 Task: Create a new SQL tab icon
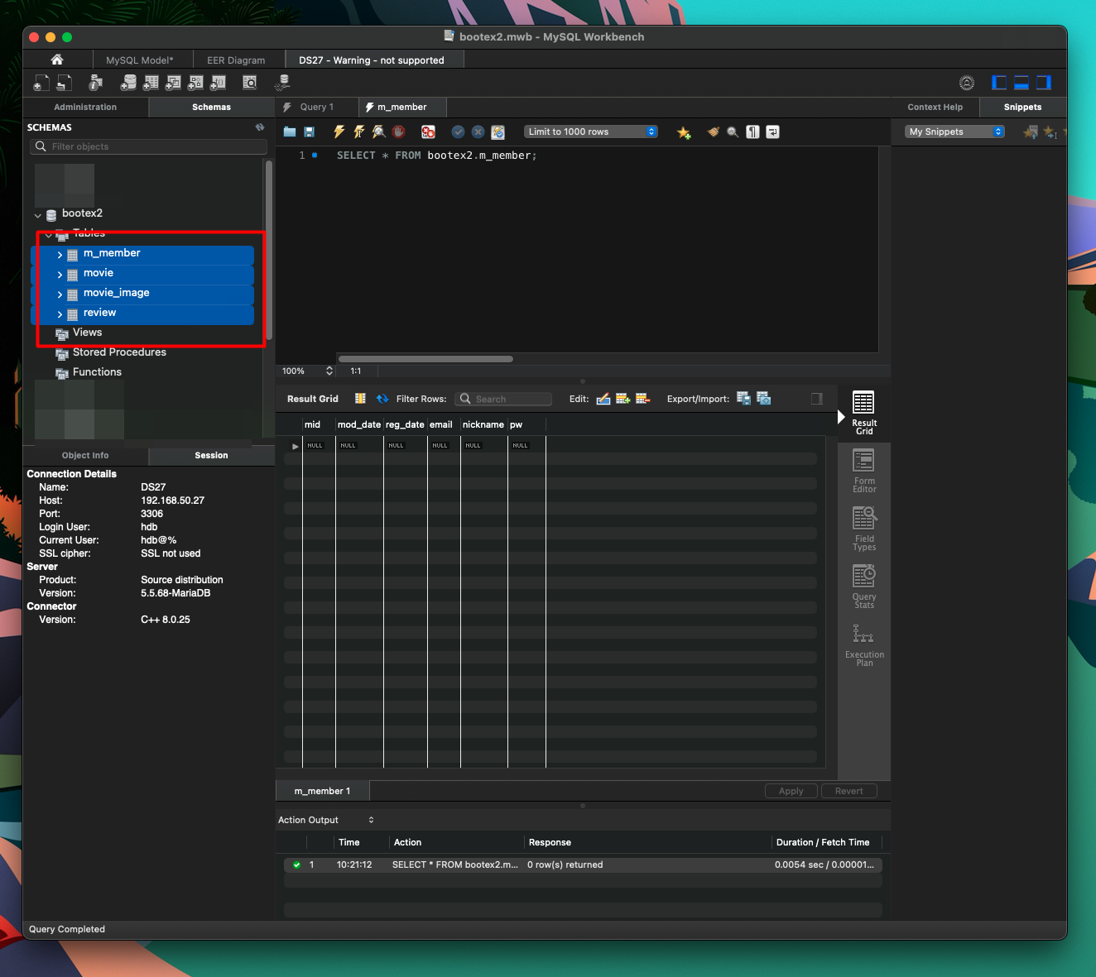pos(41,83)
